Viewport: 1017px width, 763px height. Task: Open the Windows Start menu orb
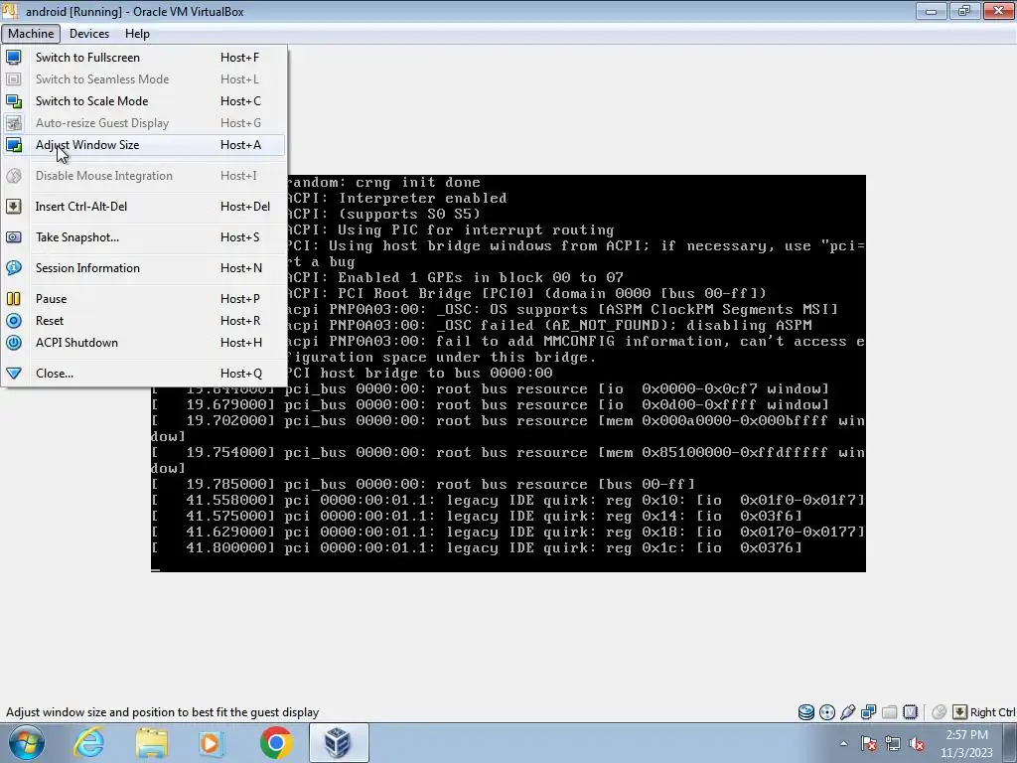pos(27,743)
